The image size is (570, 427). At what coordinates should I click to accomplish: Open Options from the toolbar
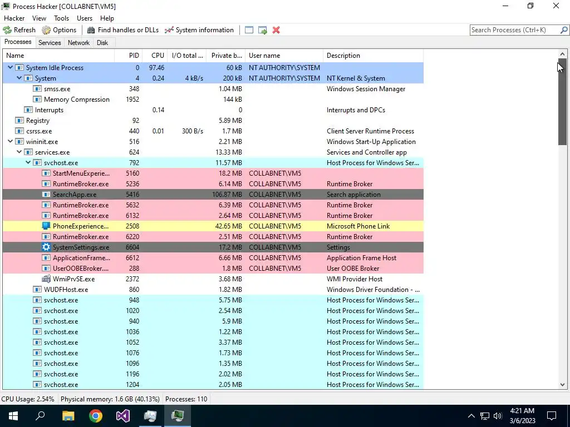click(x=59, y=30)
